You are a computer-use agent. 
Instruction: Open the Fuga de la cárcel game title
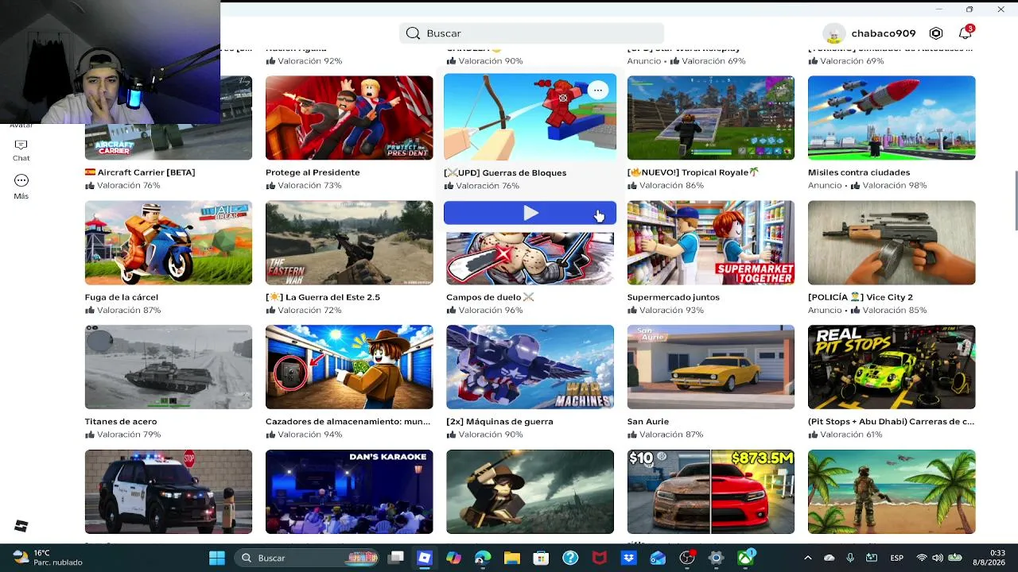[122, 297]
